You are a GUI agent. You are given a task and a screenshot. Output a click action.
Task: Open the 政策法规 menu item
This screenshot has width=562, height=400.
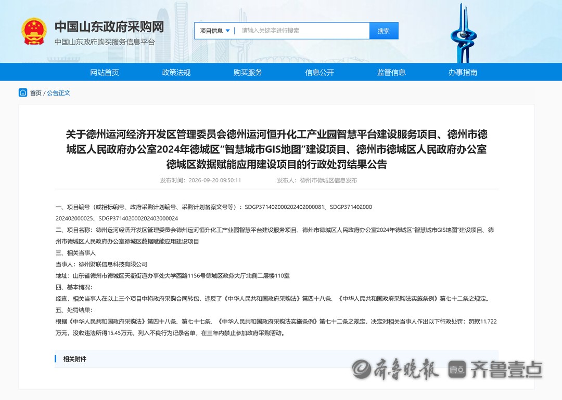[x=176, y=72]
